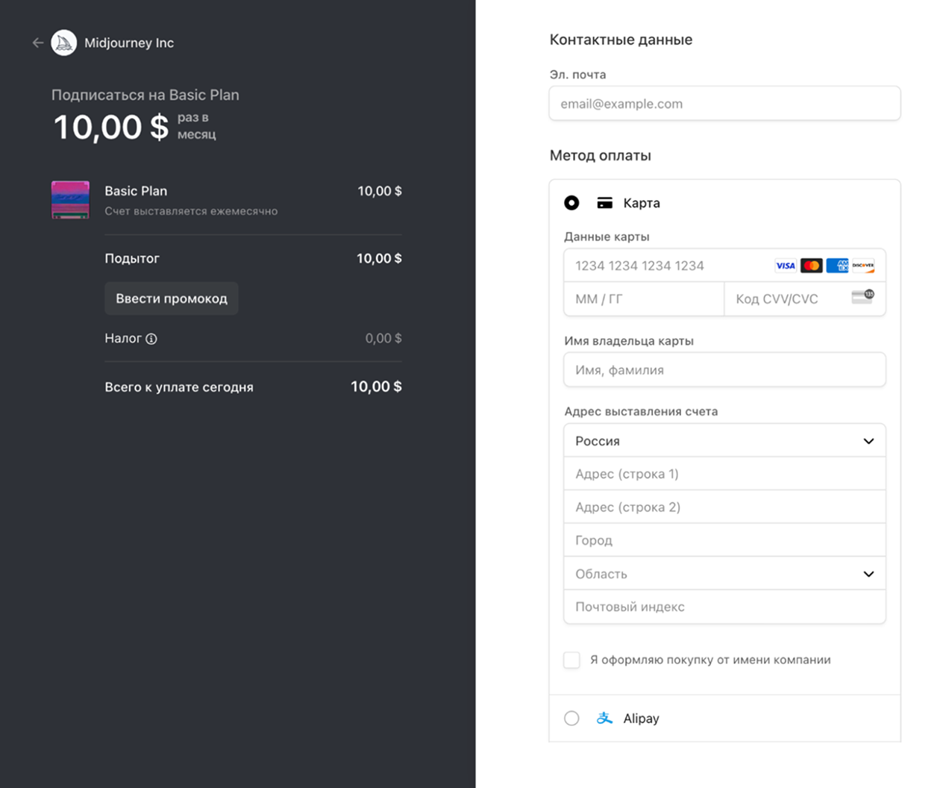The height and width of the screenshot is (788, 940).
Task: Click the Данные карты label
Action: click(607, 237)
